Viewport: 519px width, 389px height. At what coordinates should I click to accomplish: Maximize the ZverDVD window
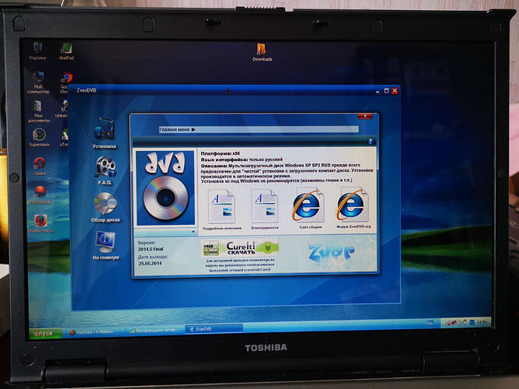[386, 90]
